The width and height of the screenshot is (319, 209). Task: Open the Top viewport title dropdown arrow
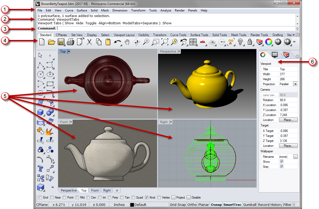coord(69,51)
